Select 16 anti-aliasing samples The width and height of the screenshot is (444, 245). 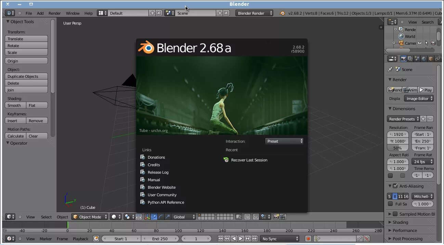[406, 196]
